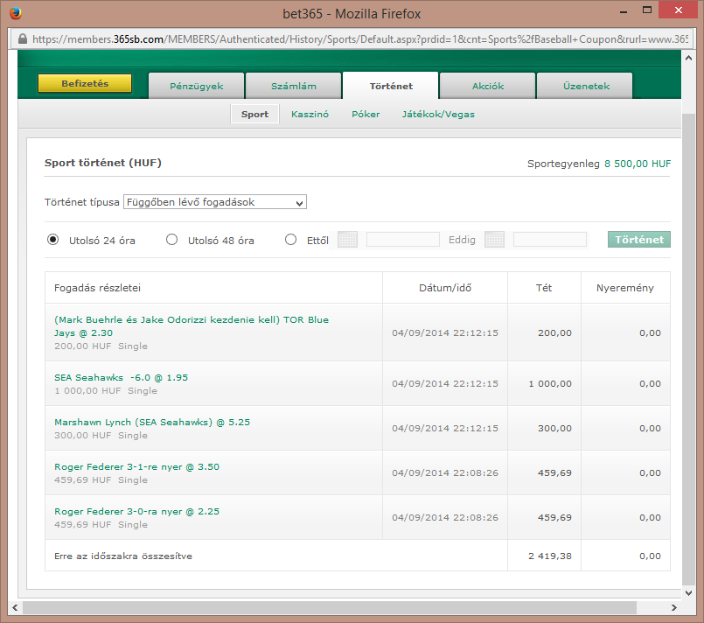This screenshot has width=704, height=623.
Task: Click the Firefox logo icon in title bar
Action: pos(16,13)
